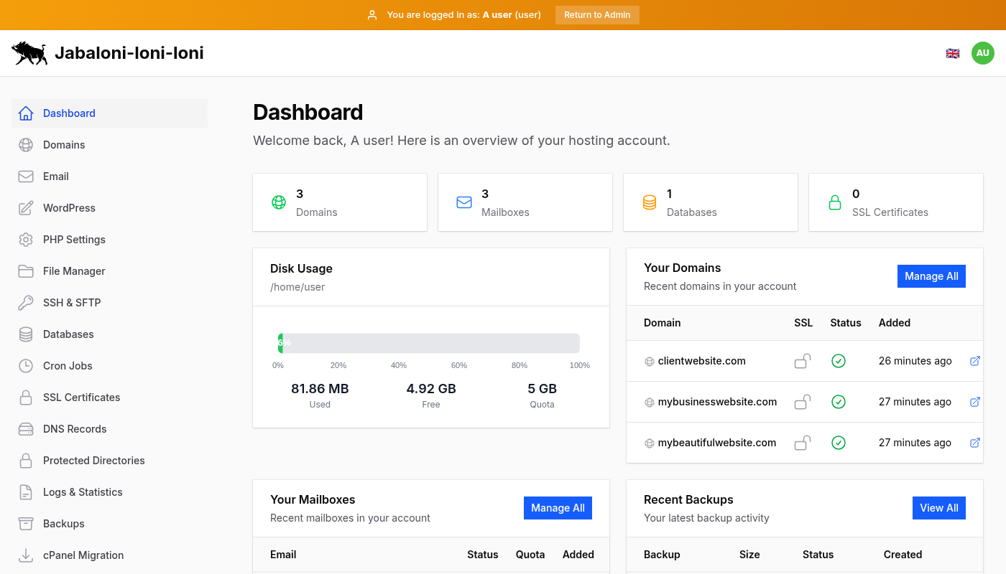1006x574 pixels.
Task: Click the status checkmark for mybusinesswebsite.com
Action: tap(839, 402)
